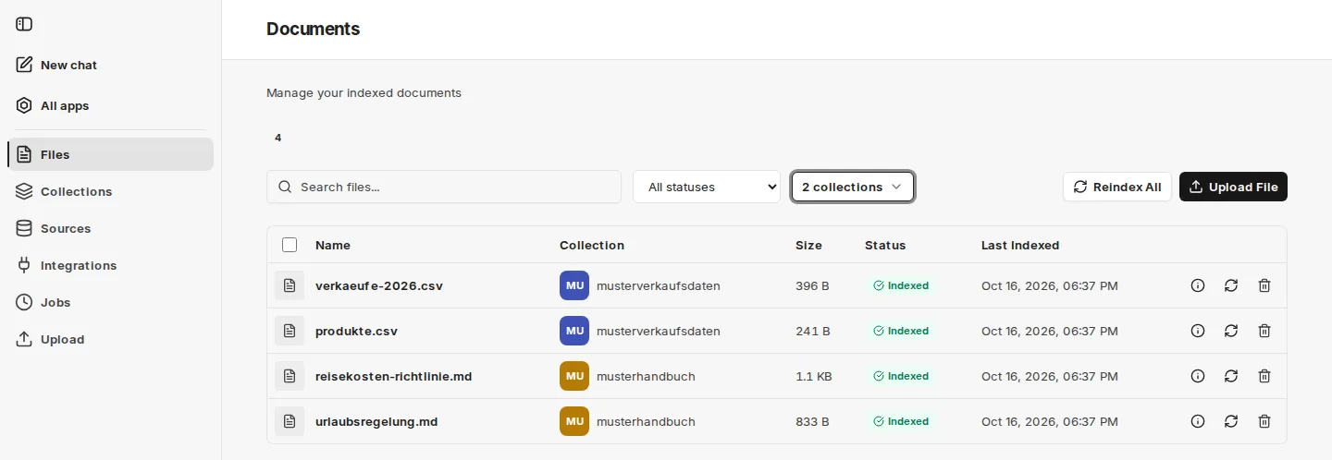Collapse the sidebar panel icon
1332x460 pixels.
24,24
